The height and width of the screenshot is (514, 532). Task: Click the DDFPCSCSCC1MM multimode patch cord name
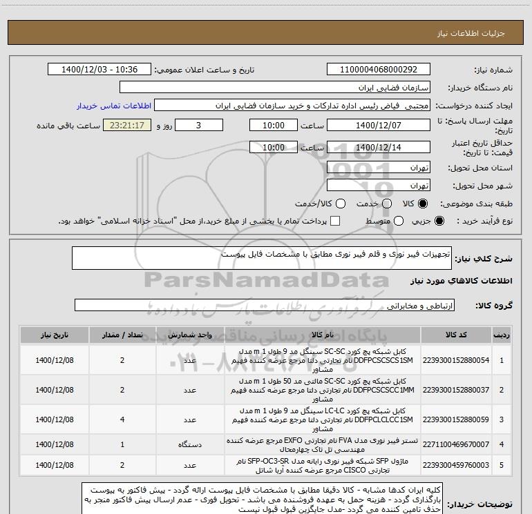[323, 390]
